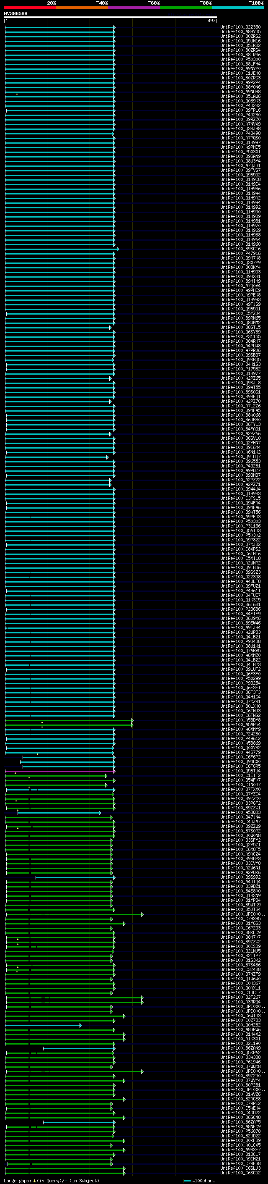Click the =100char. scale legend
The image size is (268, 1184).
(x=199, y=1180)
